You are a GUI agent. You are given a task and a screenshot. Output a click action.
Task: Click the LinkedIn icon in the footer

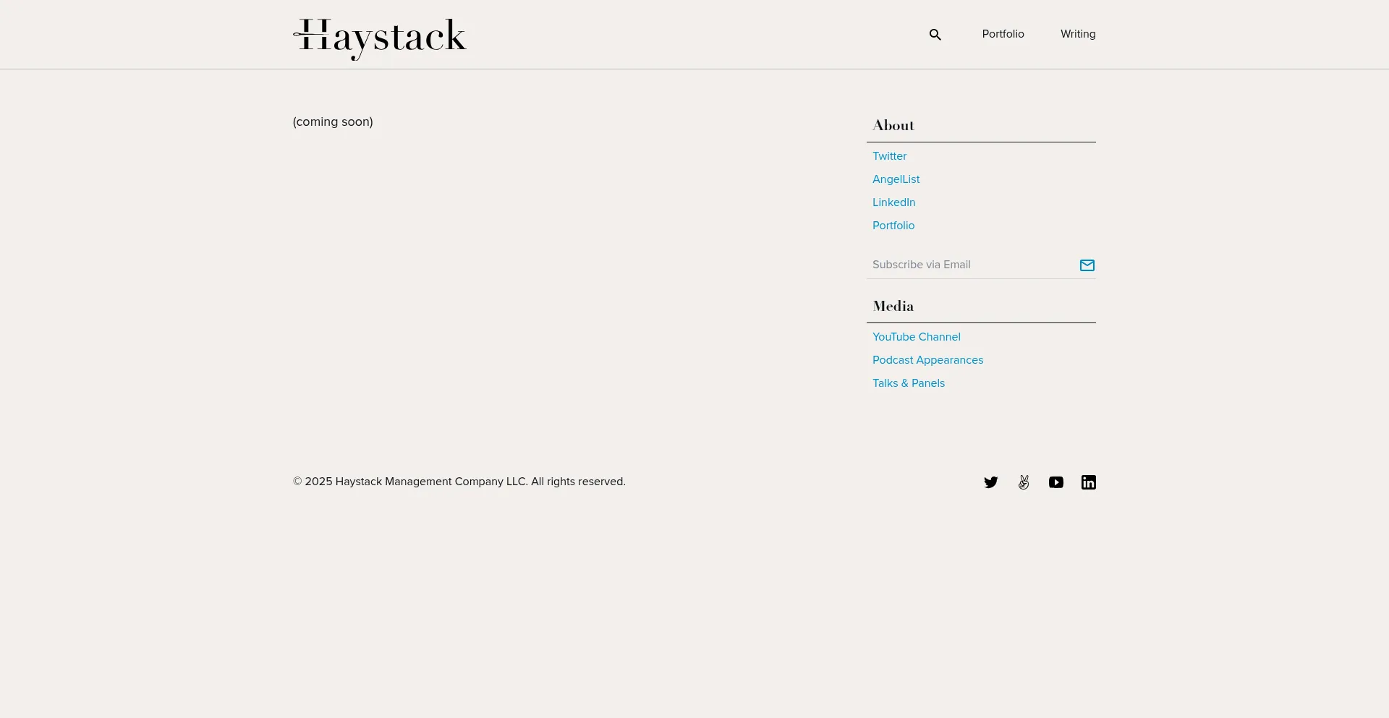click(1088, 482)
